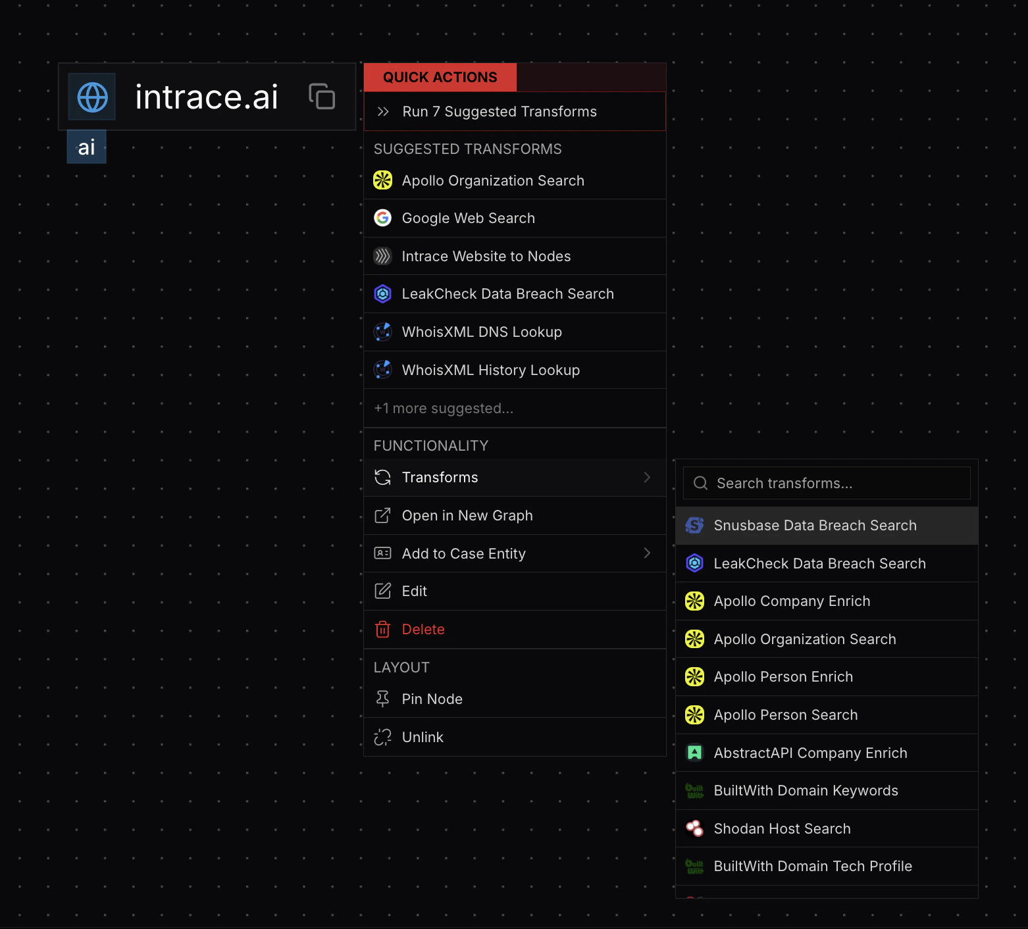Click the Unlink broken-chain icon
Image resolution: width=1028 pixels, height=929 pixels.
(383, 737)
